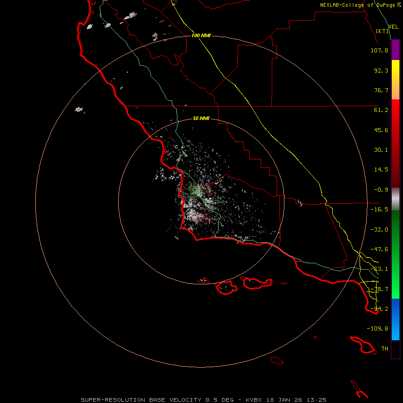This screenshot has height=403, width=403.
Task: Select the -32.0 velocity scale value
Action: pos(379,230)
